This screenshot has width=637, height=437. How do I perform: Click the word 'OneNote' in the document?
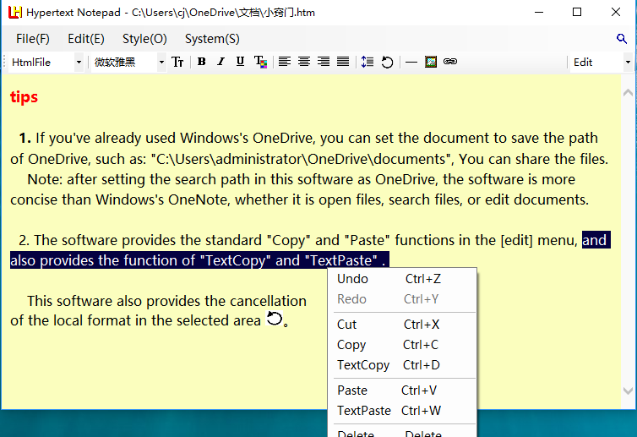[x=198, y=199]
